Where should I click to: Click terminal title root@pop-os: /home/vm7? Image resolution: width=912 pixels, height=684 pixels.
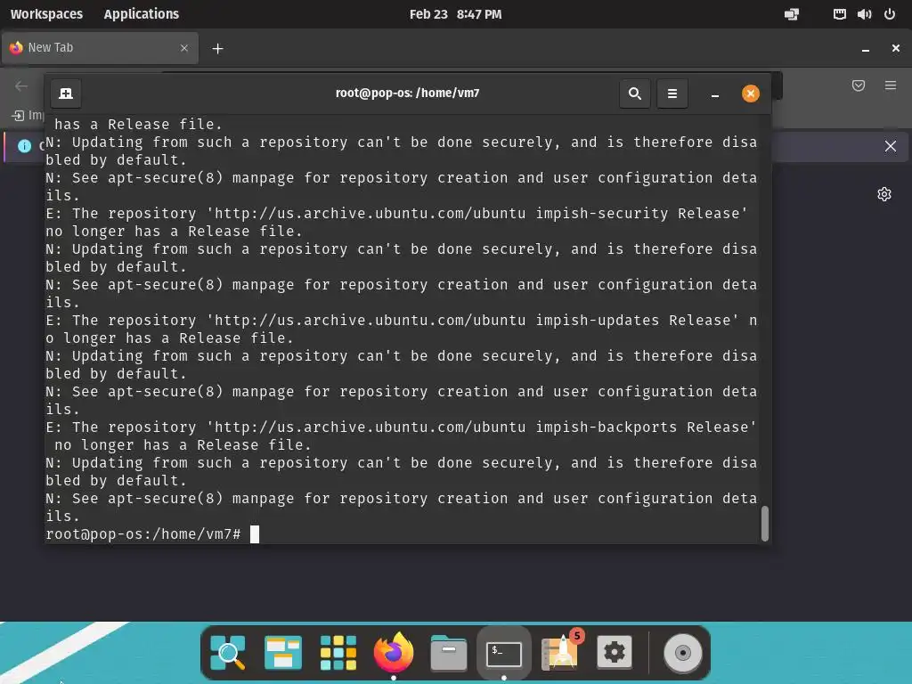pyautogui.click(x=407, y=93)
